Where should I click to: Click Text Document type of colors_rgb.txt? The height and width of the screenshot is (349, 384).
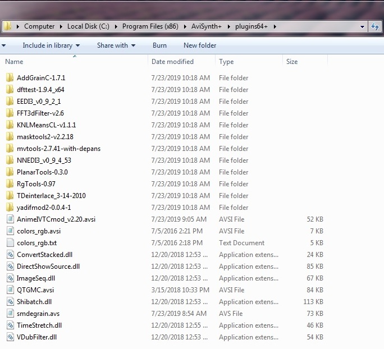(x=241, y=243)
